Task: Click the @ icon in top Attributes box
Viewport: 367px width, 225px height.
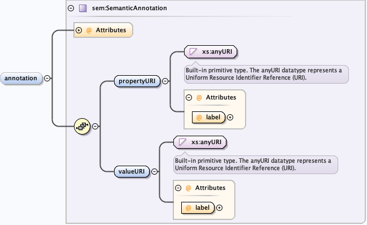Action: [x=89, y=30]
